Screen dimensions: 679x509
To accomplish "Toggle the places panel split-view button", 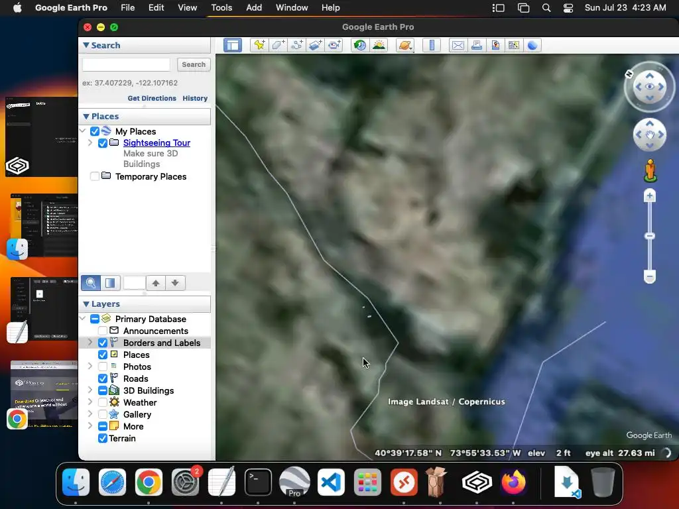I will tap(110, 283).
